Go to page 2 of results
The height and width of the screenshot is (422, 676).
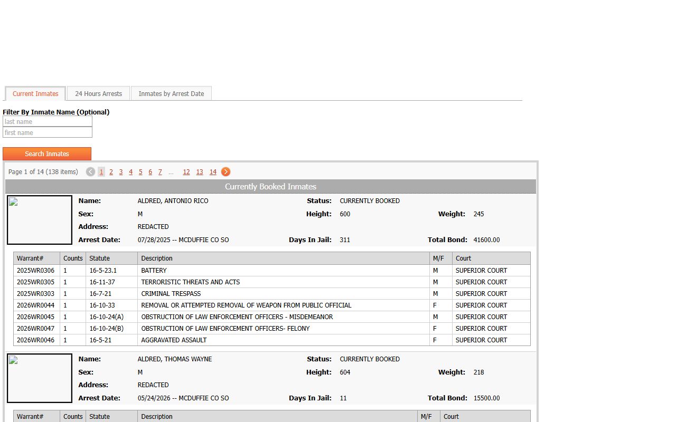click(x=111, y=172)
